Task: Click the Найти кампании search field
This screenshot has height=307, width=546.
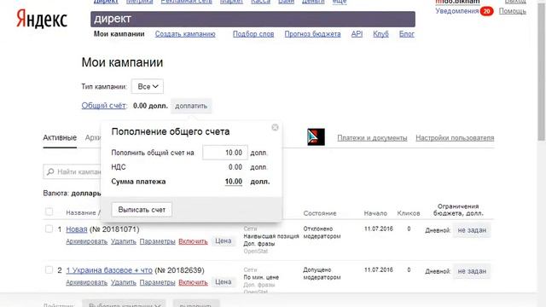Action: [x=73, y=171]
